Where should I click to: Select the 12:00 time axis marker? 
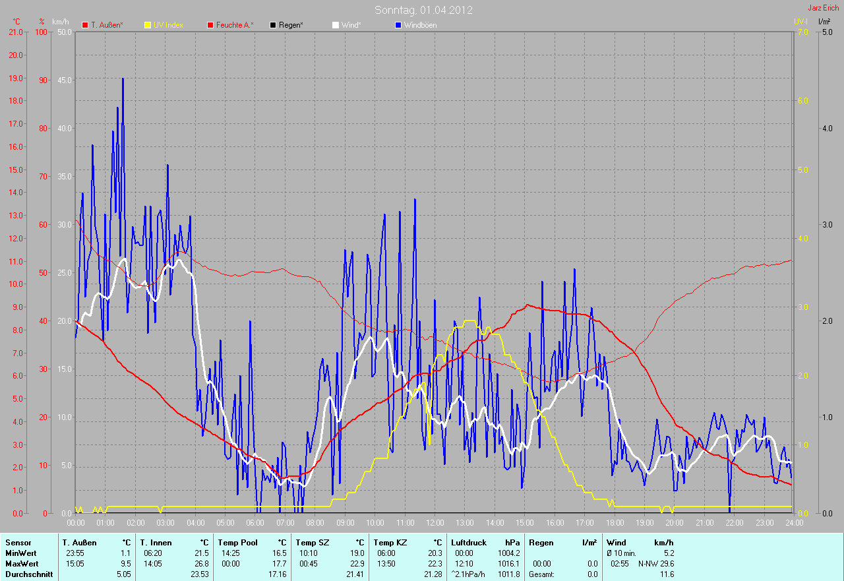coord(435,523)
